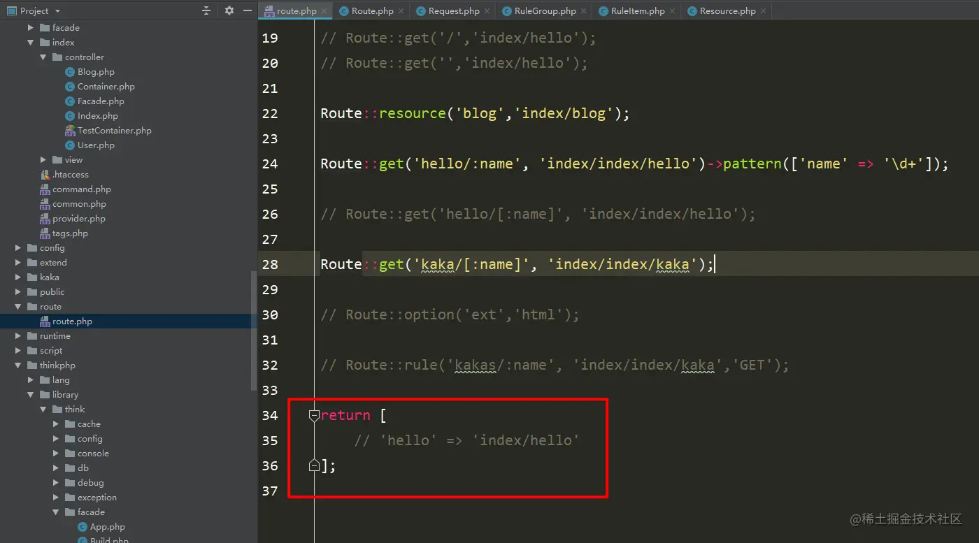
Task: Click the Collapse All icon in Project panel
Action: (x=206, y=10)
